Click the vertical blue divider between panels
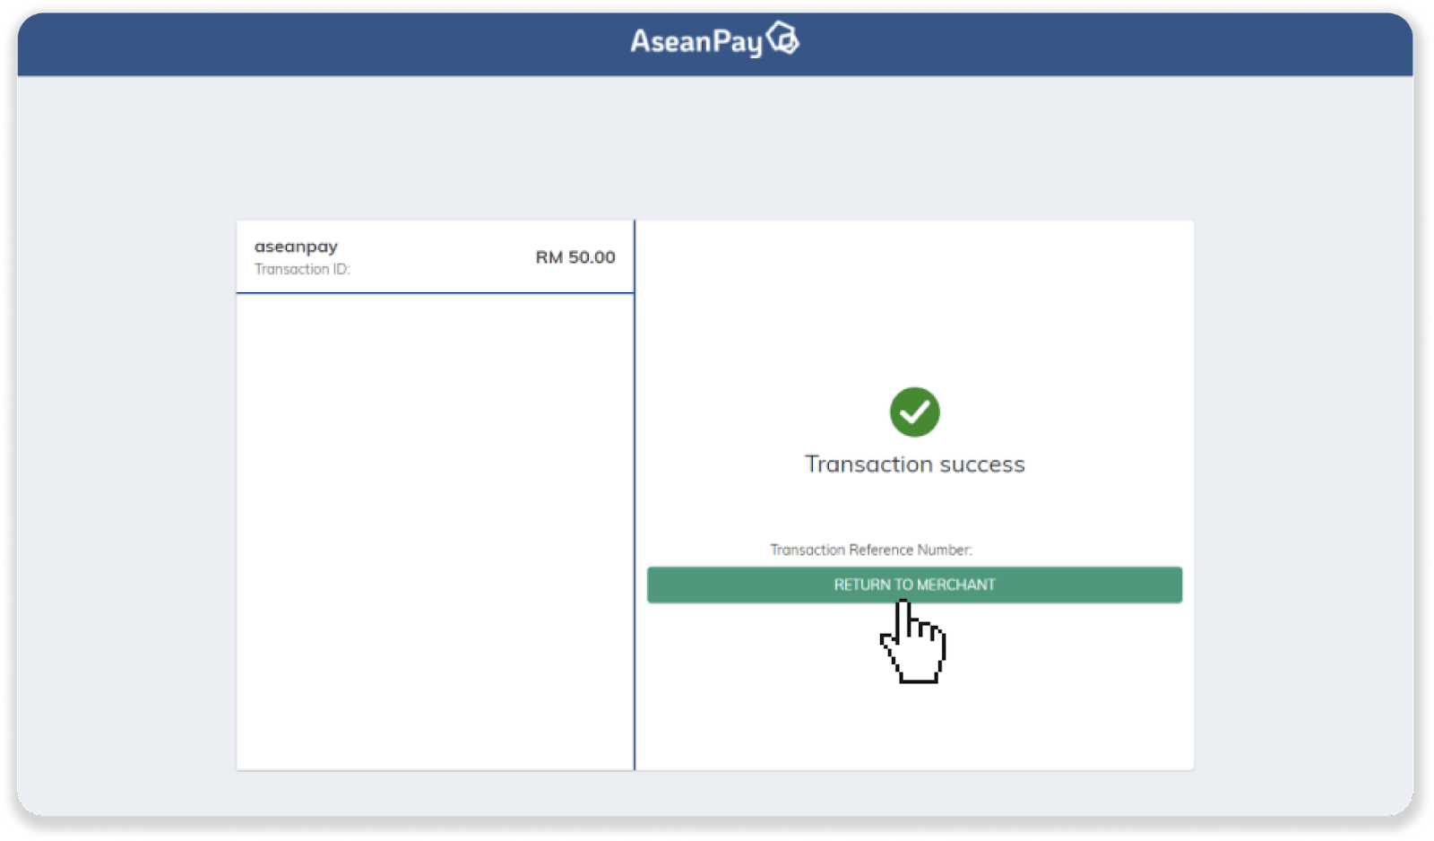The height and width of the screenshot is (841, 1434). click(635, 493)
